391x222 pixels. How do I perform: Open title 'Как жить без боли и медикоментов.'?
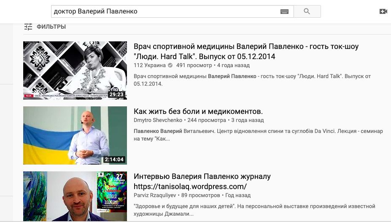pos(198,111)
